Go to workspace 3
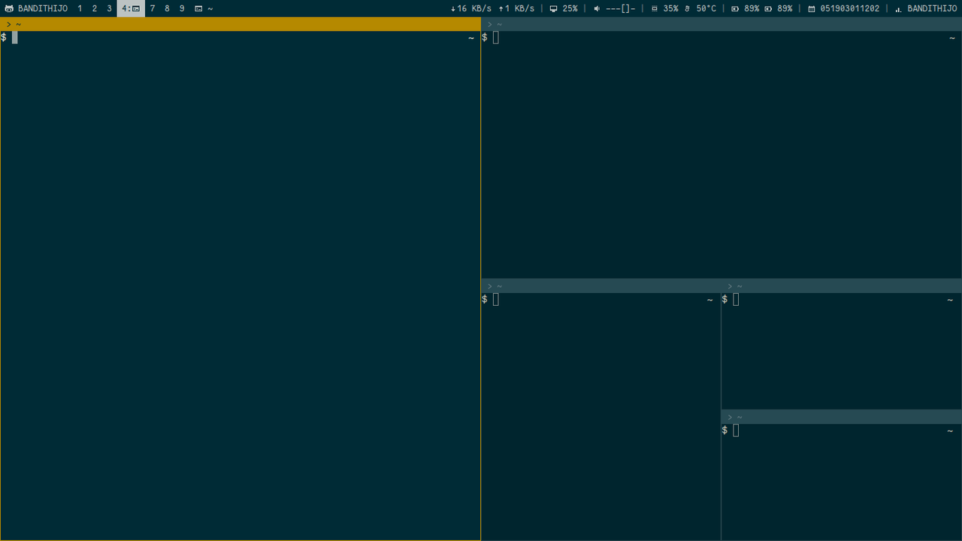Screen dimensions: 962x541 (x=109, y=9)
